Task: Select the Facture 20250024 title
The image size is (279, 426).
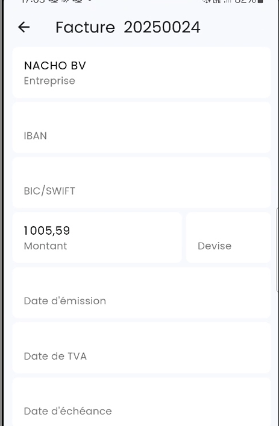Action: (128, 27)
